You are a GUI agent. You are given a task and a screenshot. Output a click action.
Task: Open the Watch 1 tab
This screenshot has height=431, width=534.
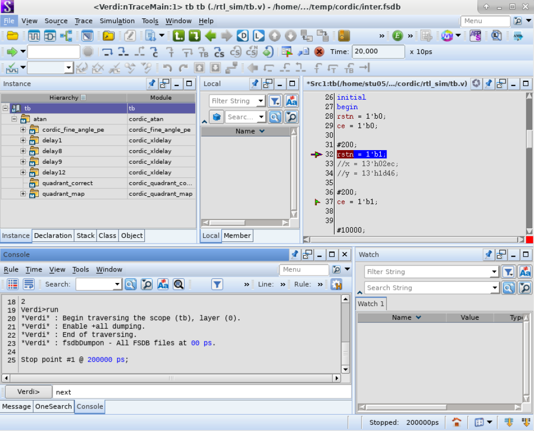(x=371, y=303)
